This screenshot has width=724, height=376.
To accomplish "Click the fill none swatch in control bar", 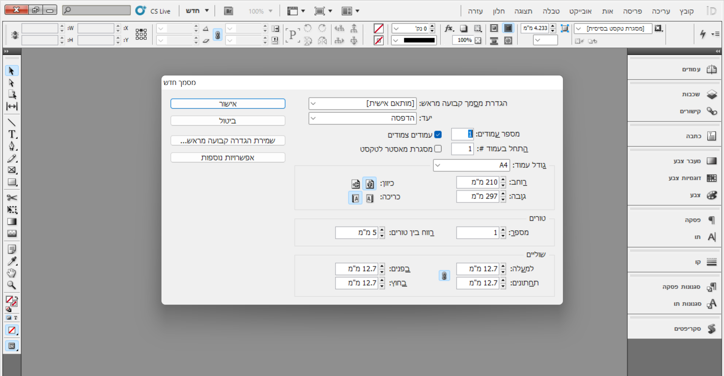I will 378,28.
